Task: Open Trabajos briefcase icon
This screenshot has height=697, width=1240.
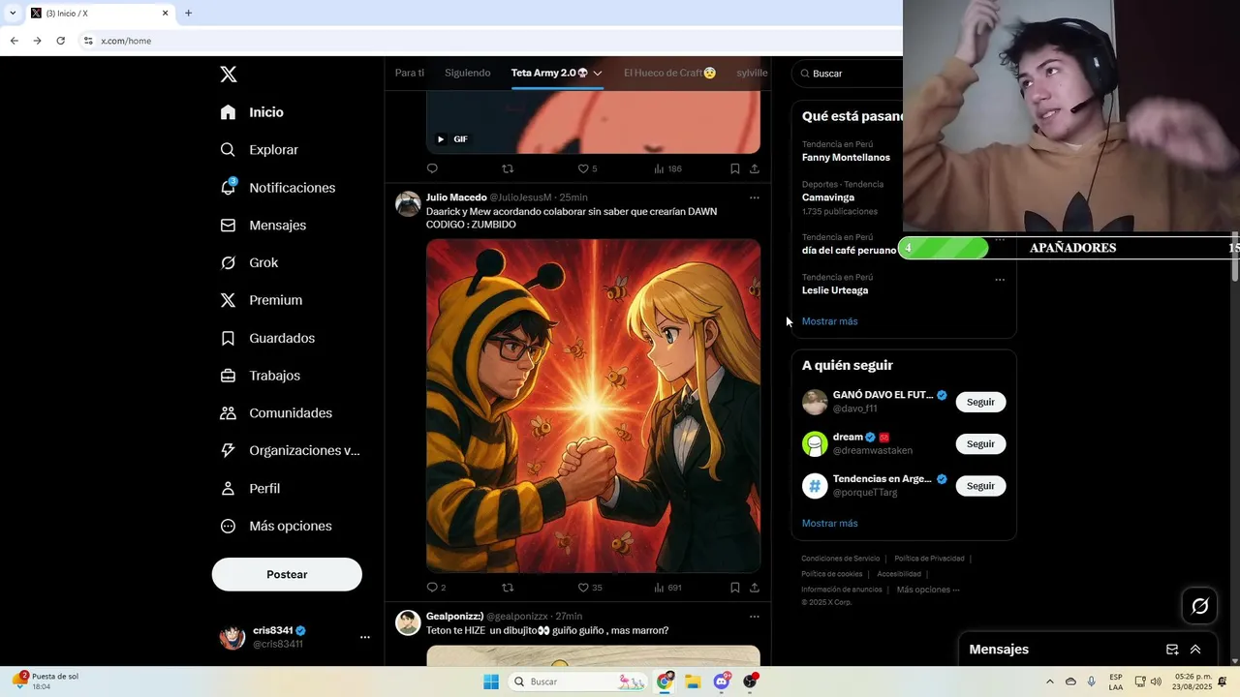Action: (228, 376)
